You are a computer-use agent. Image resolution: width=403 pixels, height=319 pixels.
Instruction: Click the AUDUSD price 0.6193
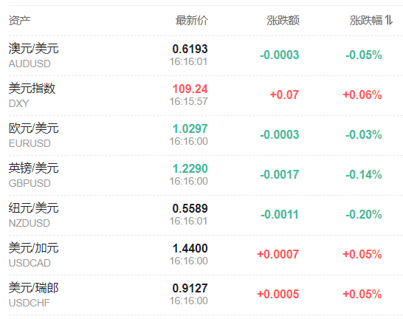click(x=190, y=49)
